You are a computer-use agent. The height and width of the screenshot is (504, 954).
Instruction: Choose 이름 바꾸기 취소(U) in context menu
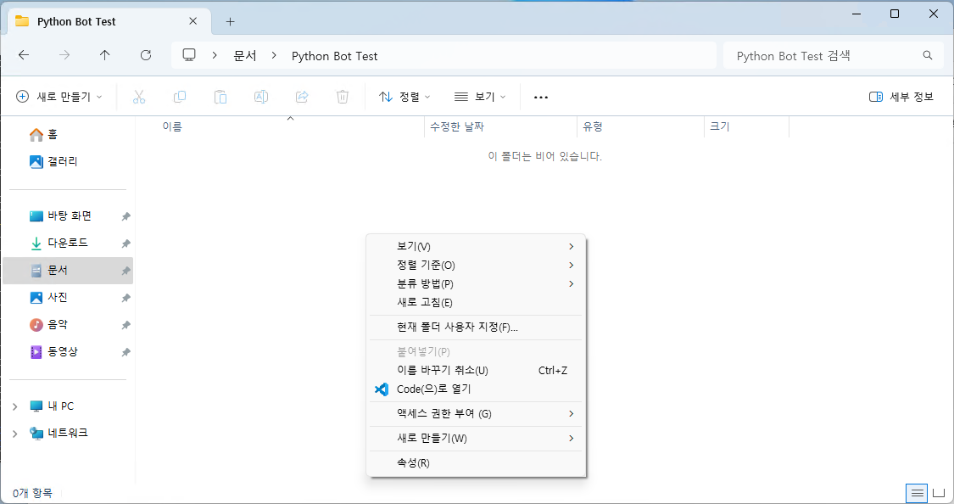point(476,370)
